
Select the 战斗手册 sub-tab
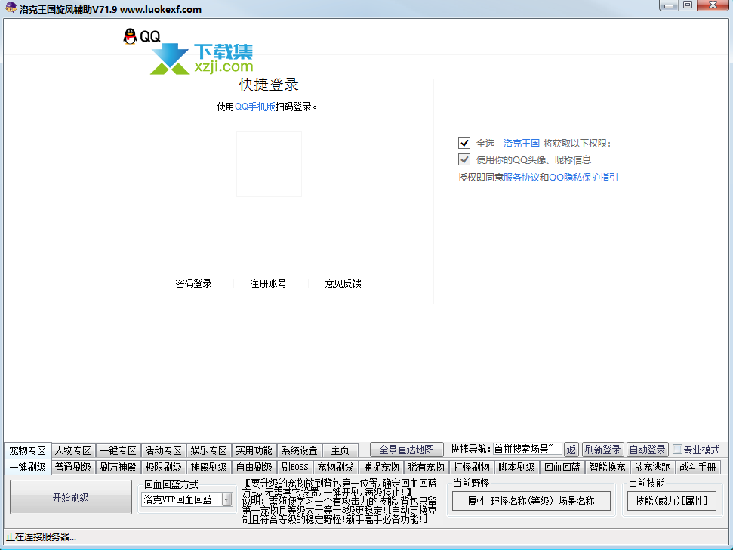(698, 467)
